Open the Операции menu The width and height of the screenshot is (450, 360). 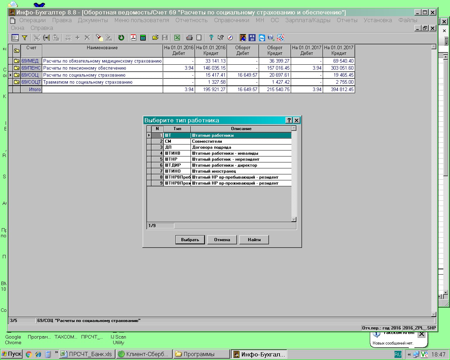(32, 20)
